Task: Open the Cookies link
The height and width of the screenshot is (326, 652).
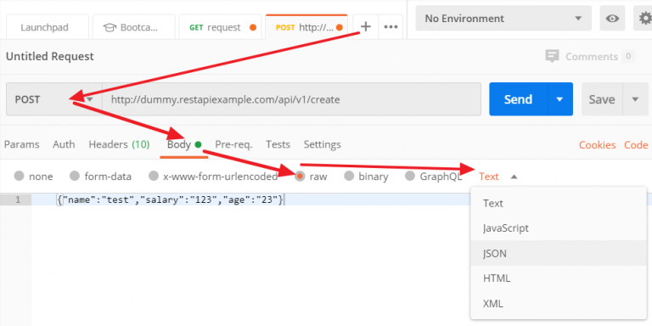Action: (x=597, y=145)
